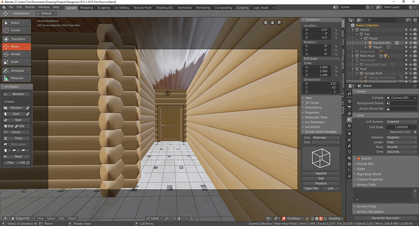The image size is (419, 226).
Task: Open the XYZ Euler rotation mode dropdown
Action: tap(321, 59)
